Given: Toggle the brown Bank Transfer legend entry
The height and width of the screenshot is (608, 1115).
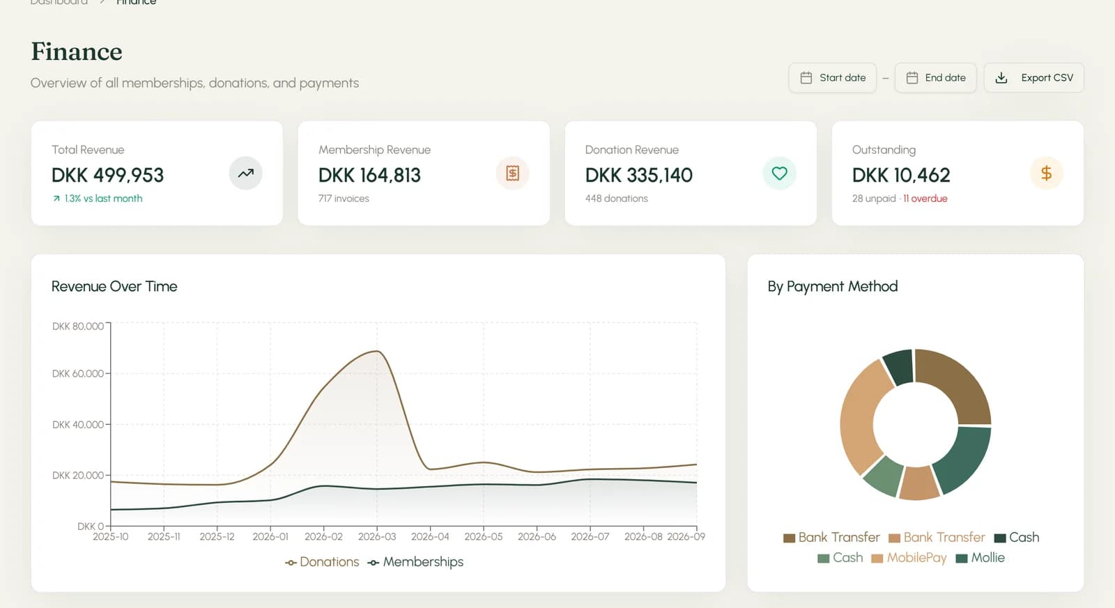Looking at the screenshot, I should (x=831, y=538).
